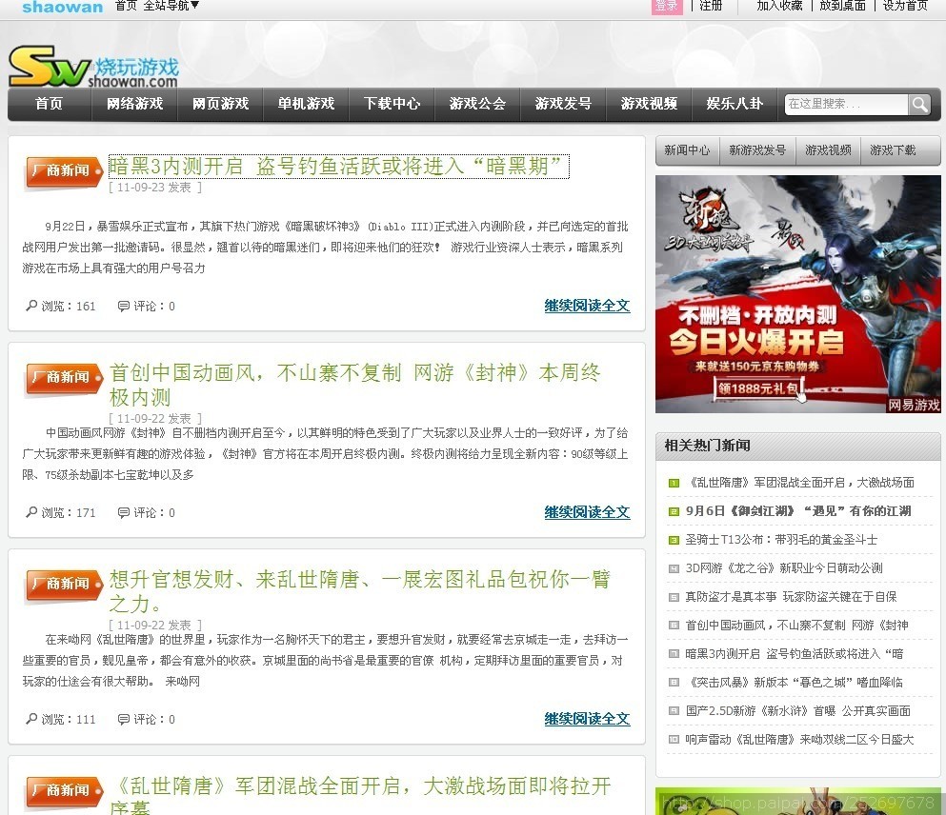Click the pink 登录 login button
The image size is (946, 815).
pos(667,6)
